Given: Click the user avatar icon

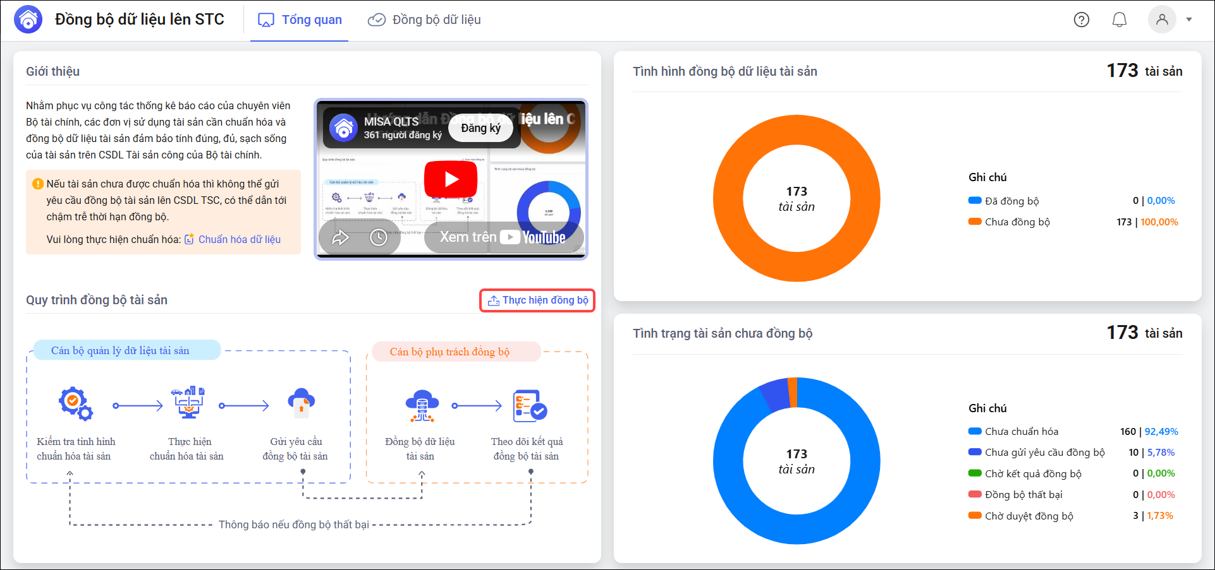Looking at the screenshot, I should pyautogui.click(x=1162, y=20).
